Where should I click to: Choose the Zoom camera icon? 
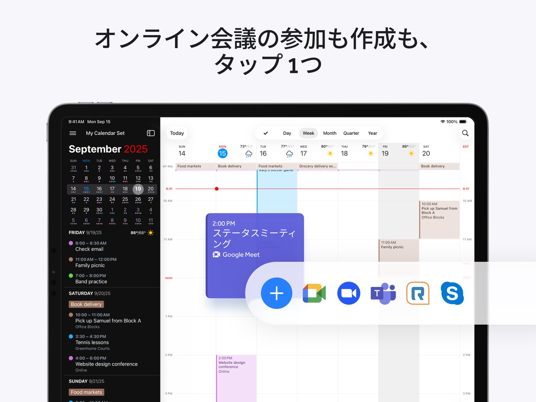[349, 293]
